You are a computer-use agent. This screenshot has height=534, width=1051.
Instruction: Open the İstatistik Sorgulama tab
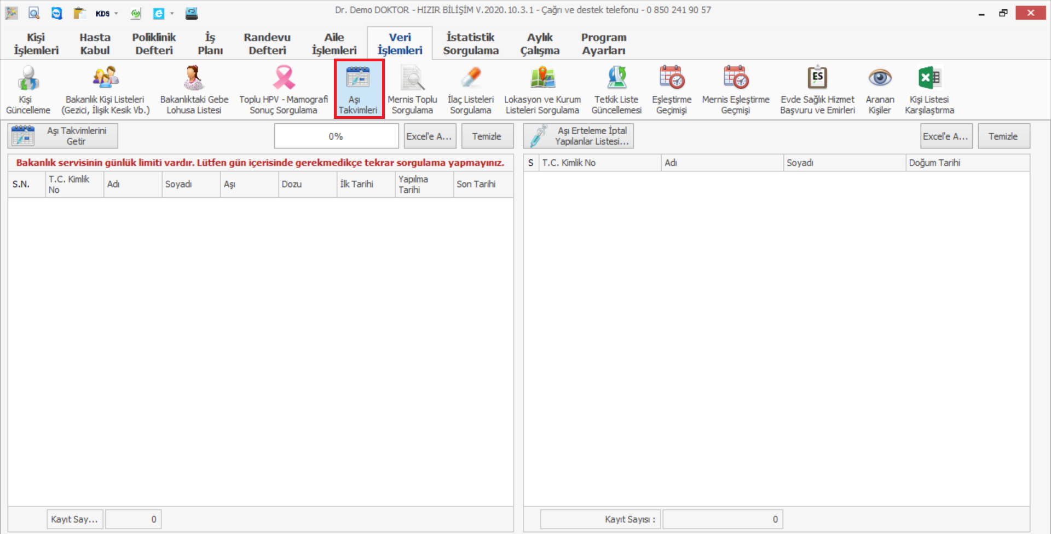coord(471,44)
